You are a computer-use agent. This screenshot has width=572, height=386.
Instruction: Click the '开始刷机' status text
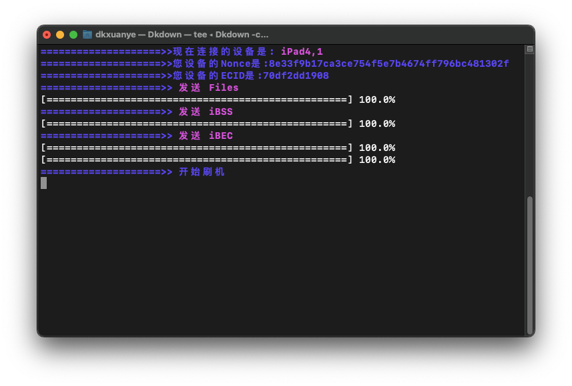[x=202, y=172]
